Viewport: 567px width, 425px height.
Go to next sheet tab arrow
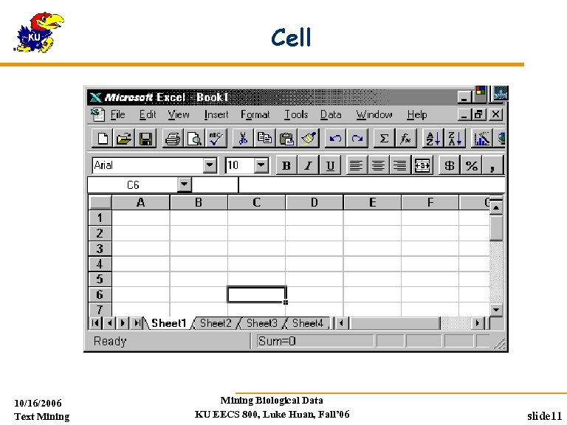point(123,322)
